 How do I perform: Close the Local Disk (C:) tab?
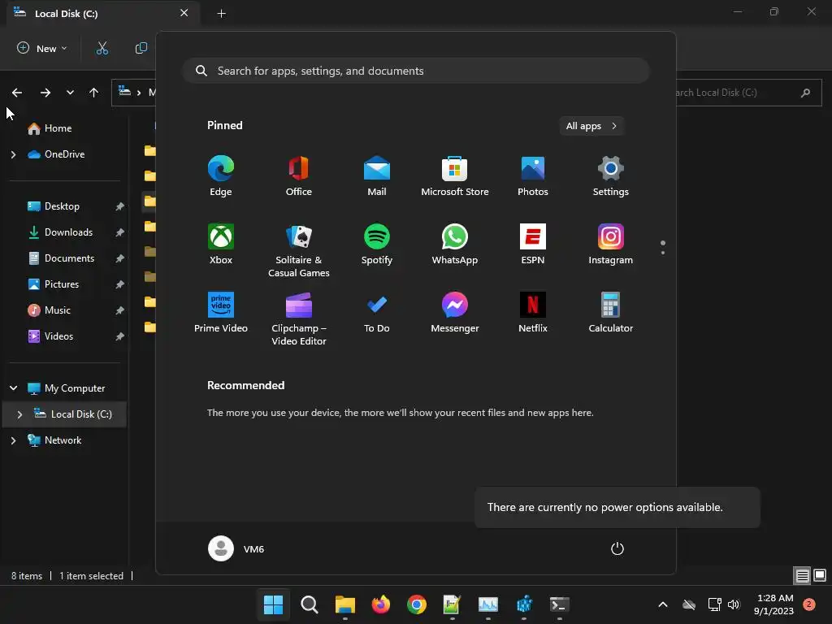(x=184, y=13)
